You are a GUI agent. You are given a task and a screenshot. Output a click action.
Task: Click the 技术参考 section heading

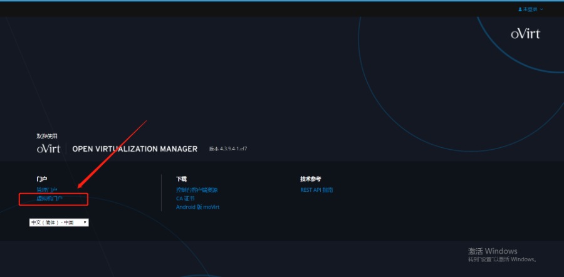point(310,179)
